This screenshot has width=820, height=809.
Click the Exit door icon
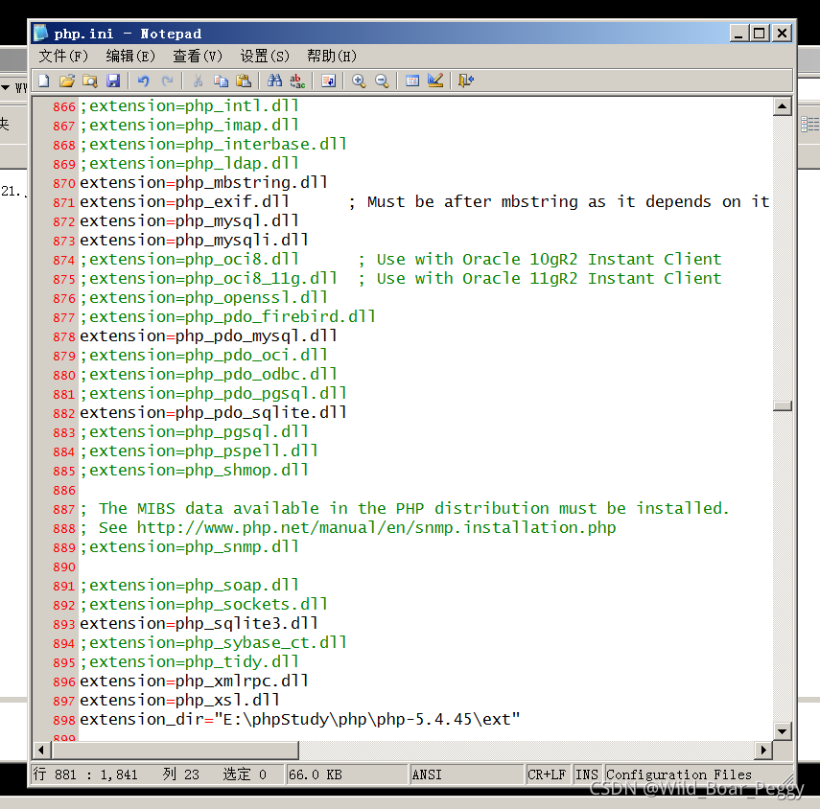click(466, 81)
